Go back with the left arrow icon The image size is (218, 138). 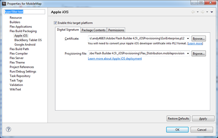[193, 12]
